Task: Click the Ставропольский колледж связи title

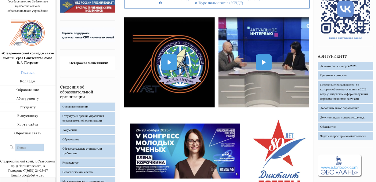Action: pos(28,58)
